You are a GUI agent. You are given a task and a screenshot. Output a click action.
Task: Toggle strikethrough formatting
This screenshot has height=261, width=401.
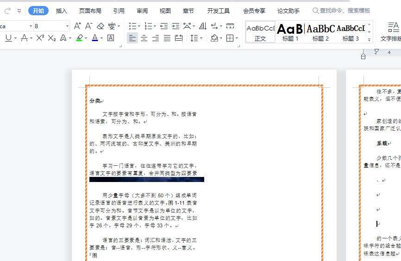(24, 38)
